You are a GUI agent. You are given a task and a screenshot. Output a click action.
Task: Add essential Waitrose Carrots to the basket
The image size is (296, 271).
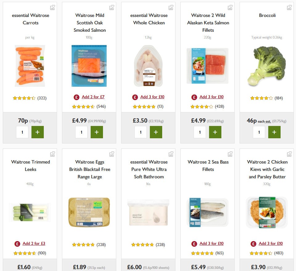pyautogui.click(x=38, y=132)
